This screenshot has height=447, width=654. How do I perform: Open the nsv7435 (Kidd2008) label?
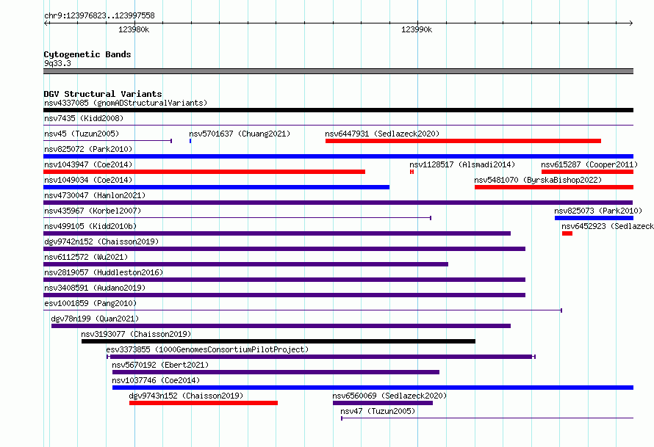pos(84,118)
